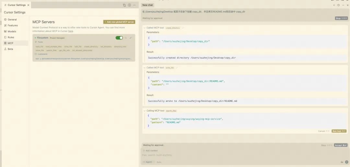Open the Agent mode dropdown
Viewport: 350px width, 167px height.
[x=147, y=162]
